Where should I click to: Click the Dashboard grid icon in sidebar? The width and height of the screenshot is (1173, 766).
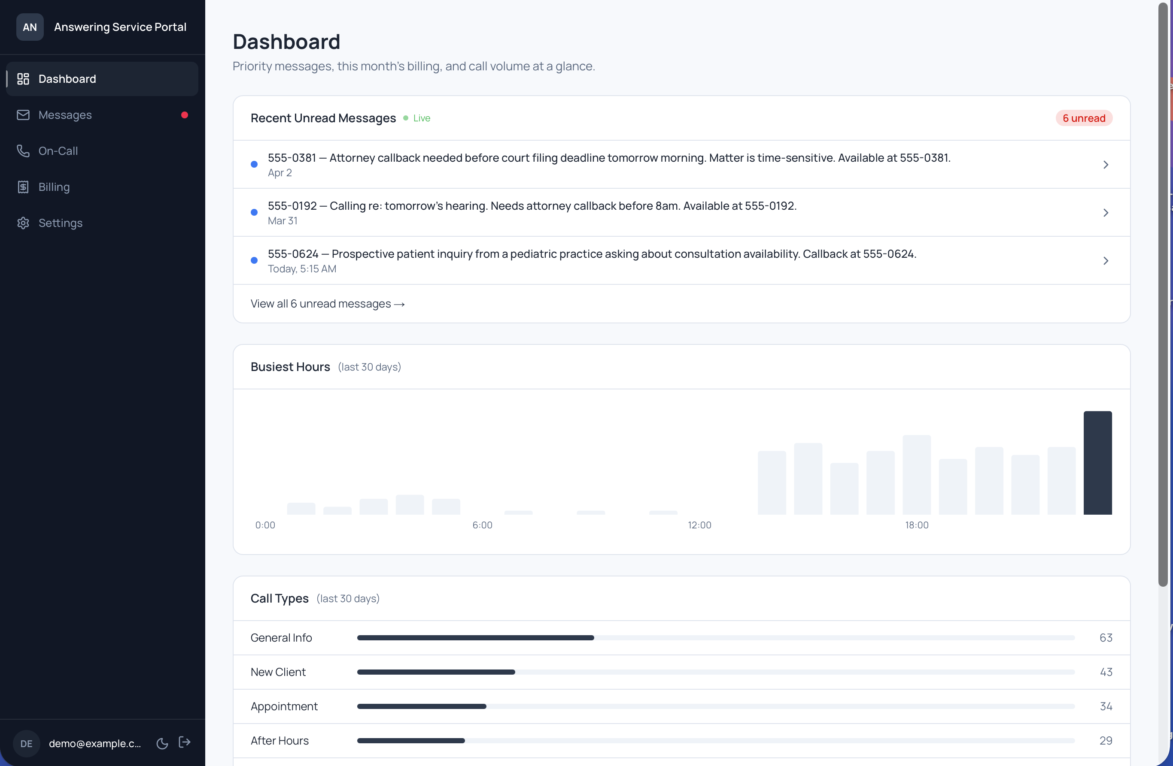click(23, 79)
